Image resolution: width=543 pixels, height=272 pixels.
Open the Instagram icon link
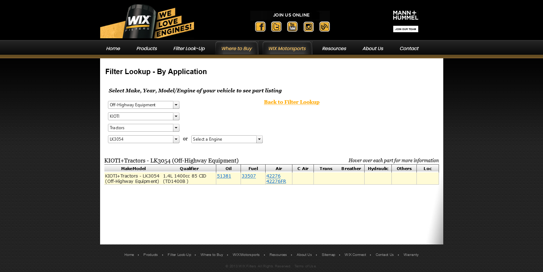pyautogui.click(x=308, y=27)
